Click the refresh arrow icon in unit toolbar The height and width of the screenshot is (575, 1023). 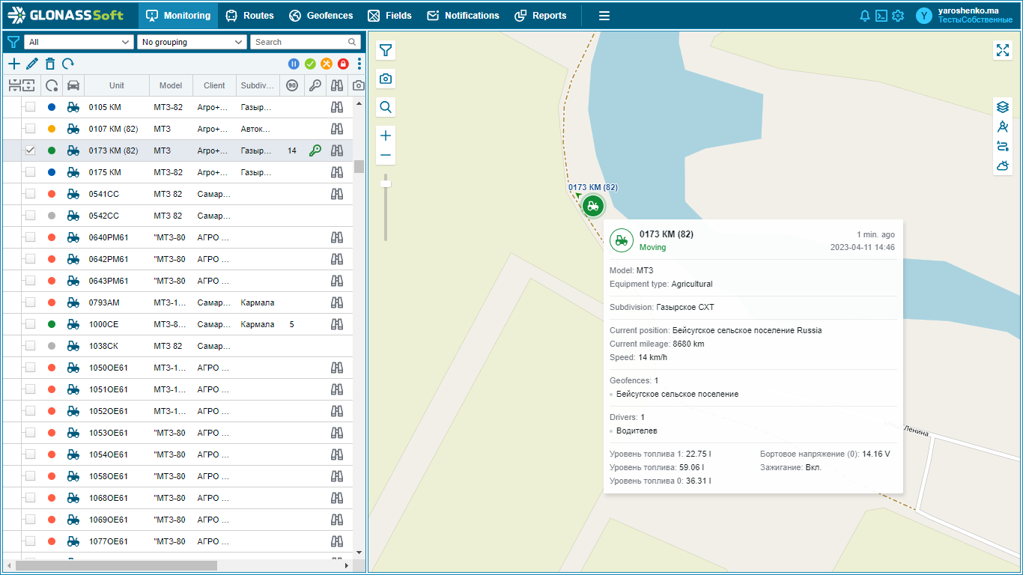click(x=68, y=64)
